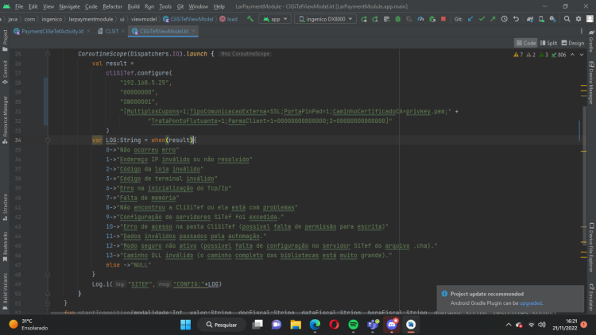
Task: Click the load function breadcrumb
Action: 228,19
